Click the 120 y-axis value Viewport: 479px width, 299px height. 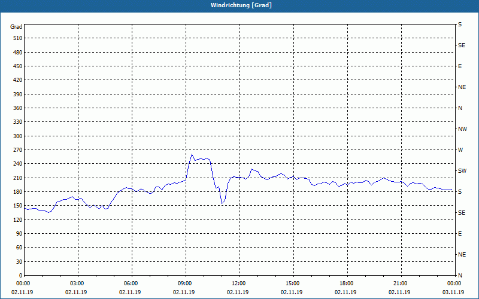[18, 219]
